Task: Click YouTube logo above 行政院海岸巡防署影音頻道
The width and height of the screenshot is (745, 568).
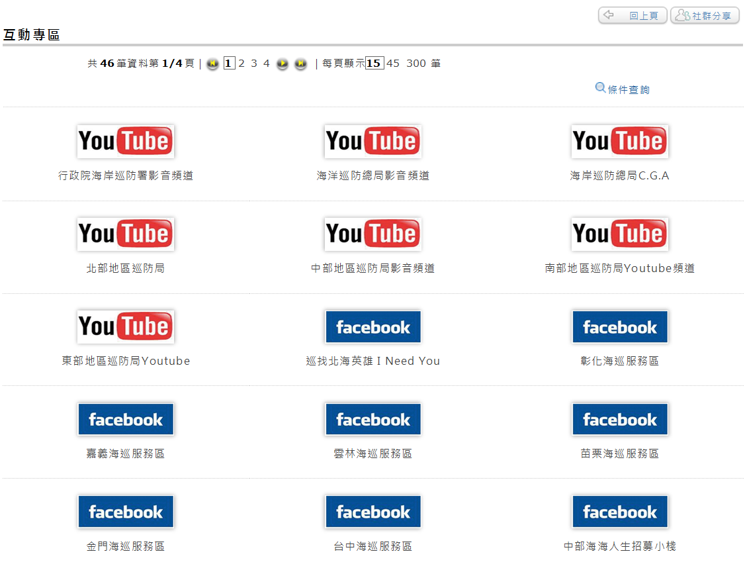Action: point(126,142)
